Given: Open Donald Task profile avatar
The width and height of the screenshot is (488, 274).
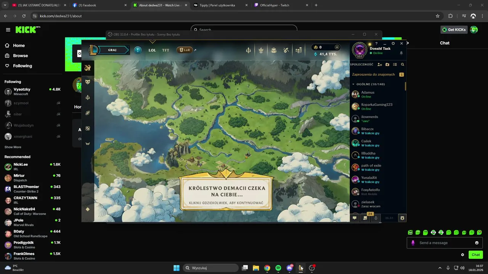Looking at the screenshot, I should point(359,50).
